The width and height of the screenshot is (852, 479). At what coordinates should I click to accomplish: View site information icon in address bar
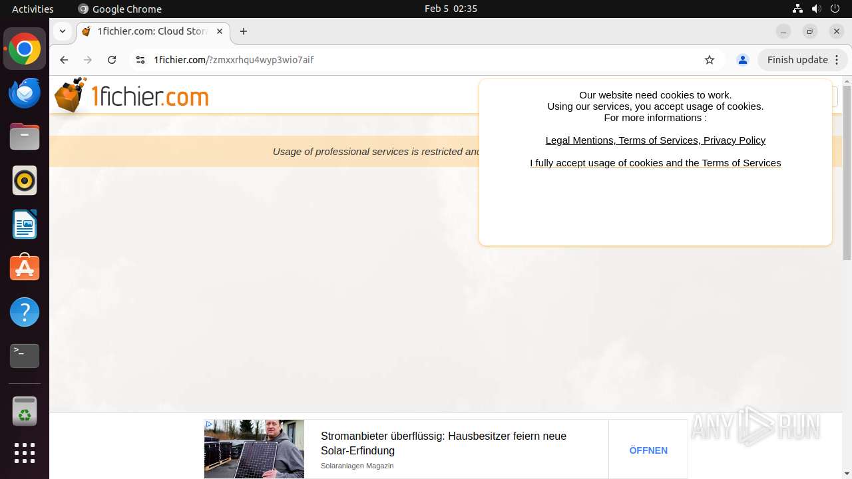(x=140, y=60)
